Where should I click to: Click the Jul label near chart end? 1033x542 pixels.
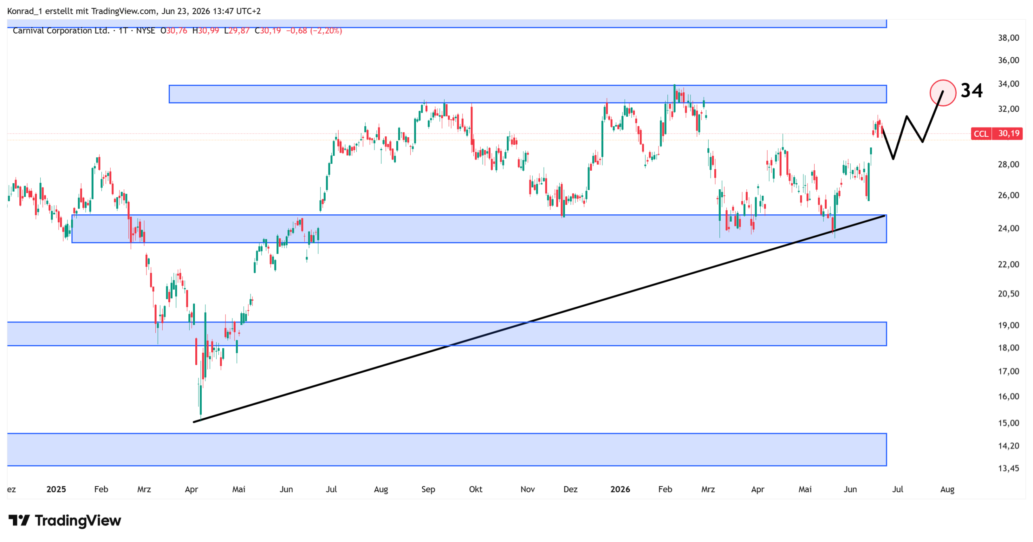[x=897, y=489]
